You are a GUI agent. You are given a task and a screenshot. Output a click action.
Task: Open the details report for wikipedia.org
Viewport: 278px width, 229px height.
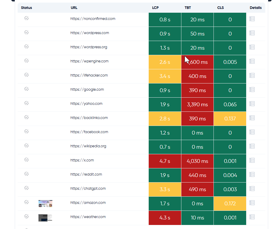tap(252, 146)
